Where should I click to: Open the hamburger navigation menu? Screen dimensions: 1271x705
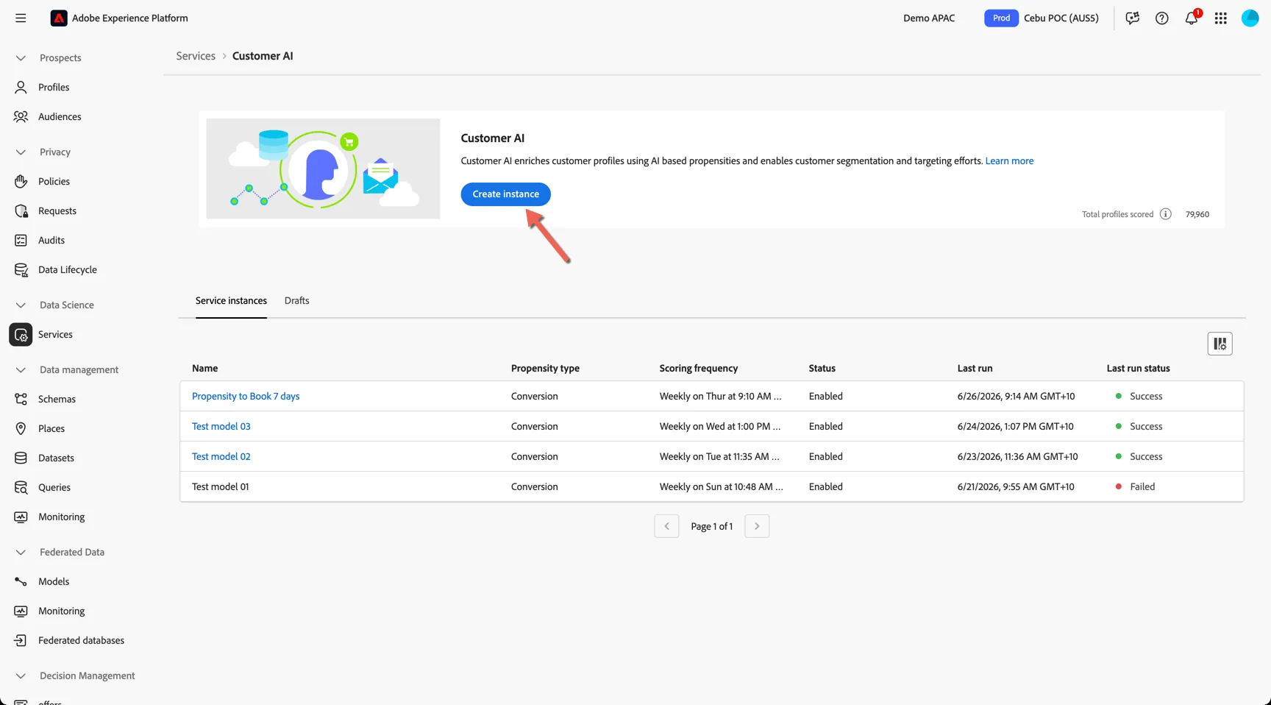[21, 18]
